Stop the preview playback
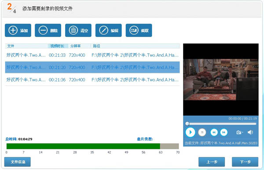264x170 pixels. click(202, 132)
